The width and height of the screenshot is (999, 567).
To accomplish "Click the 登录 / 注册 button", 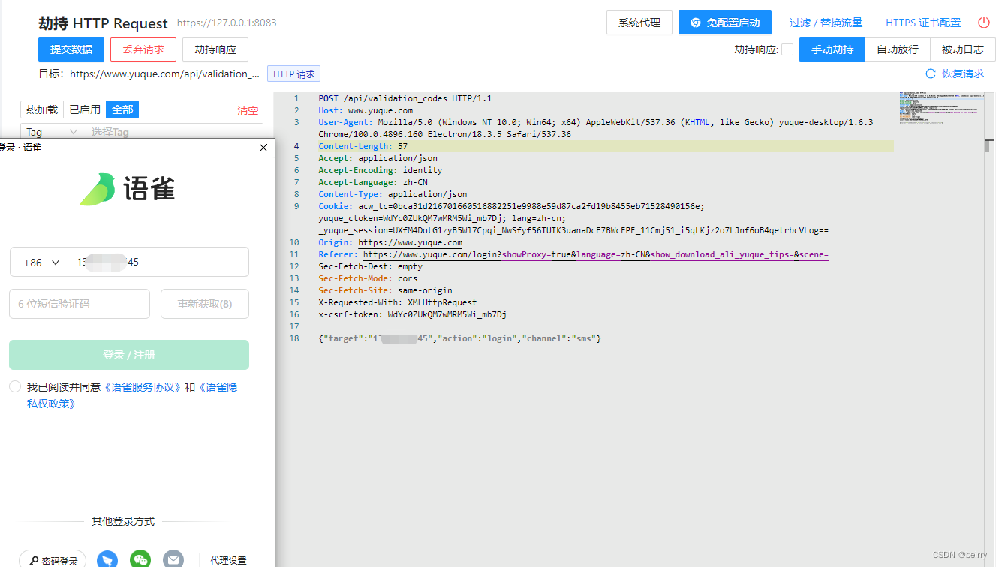I will coord(129,355).
